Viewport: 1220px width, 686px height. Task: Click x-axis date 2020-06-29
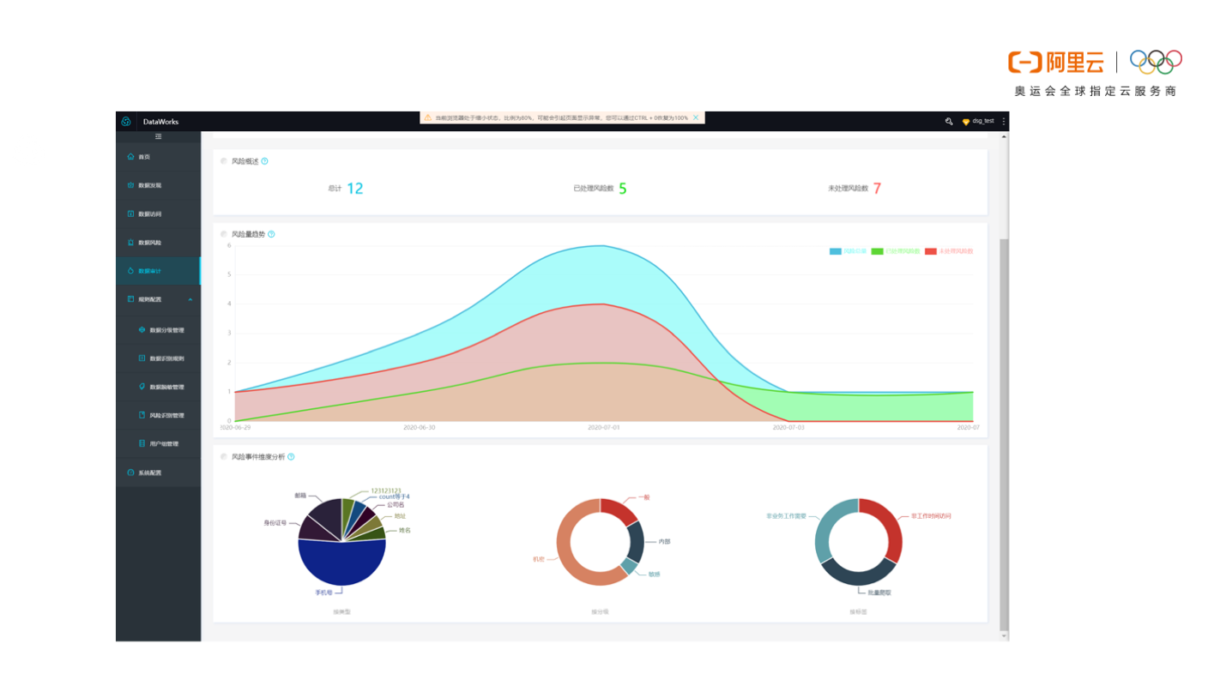click(x=235, y=427)
